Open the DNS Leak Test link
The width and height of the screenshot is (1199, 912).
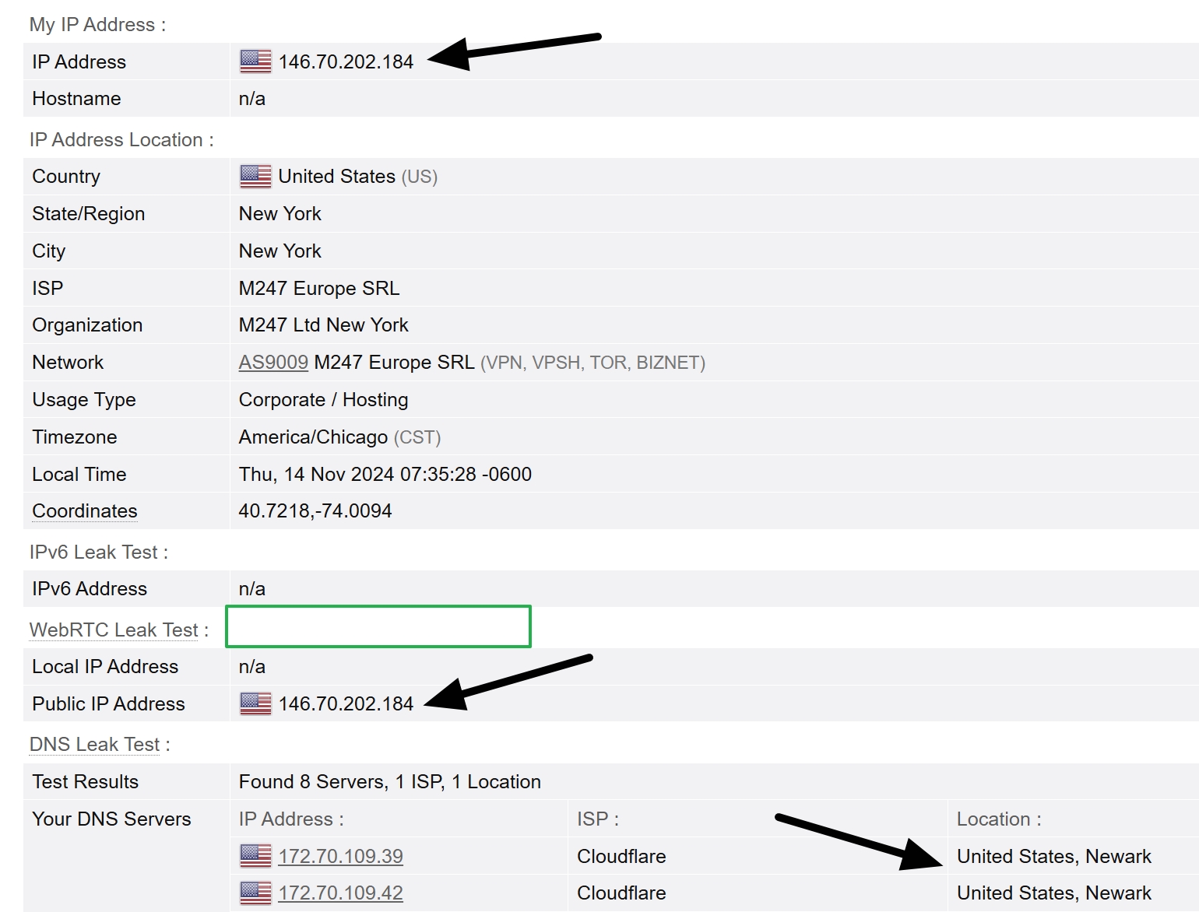point(93,744)
